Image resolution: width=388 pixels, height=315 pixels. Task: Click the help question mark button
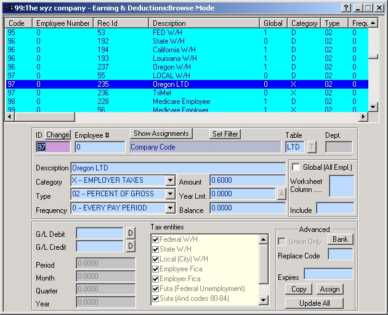click(x=346, y=8)
